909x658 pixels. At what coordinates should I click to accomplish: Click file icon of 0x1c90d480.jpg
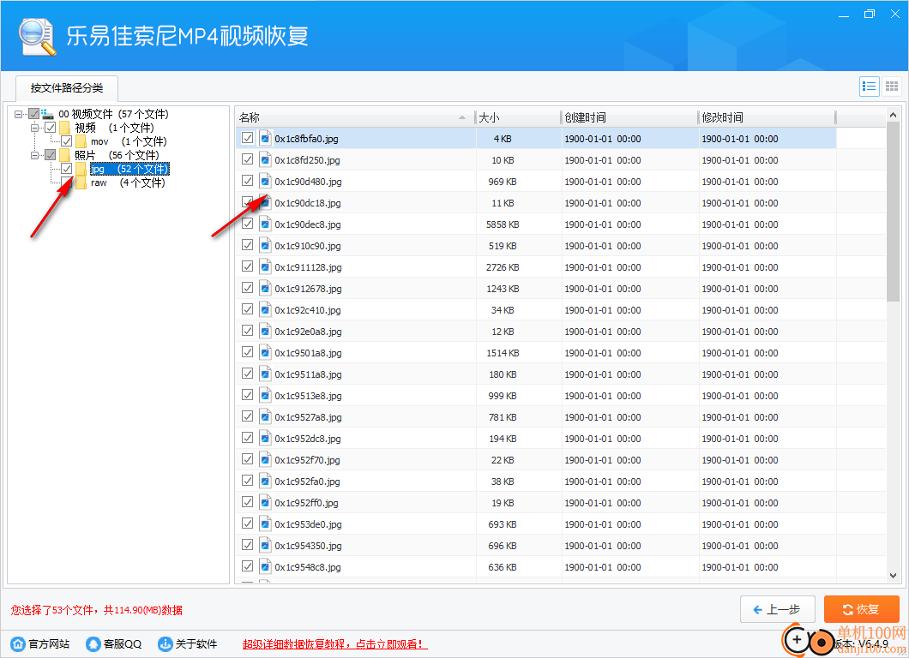pos(265,182)
